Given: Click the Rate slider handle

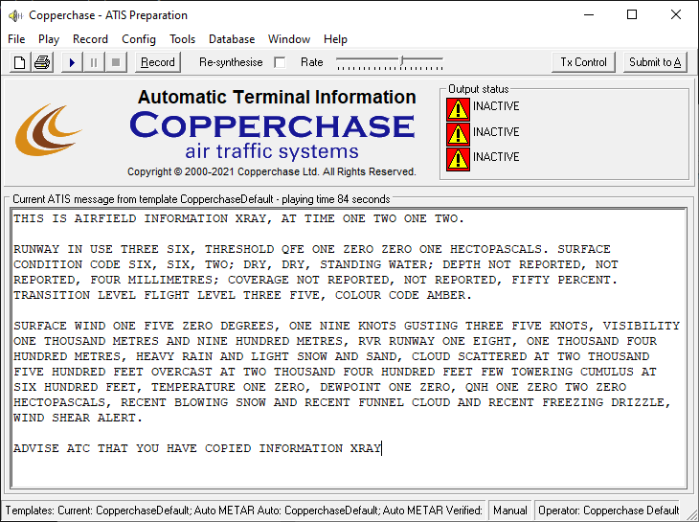Looking at the screenshot, I should click(401, 60).
